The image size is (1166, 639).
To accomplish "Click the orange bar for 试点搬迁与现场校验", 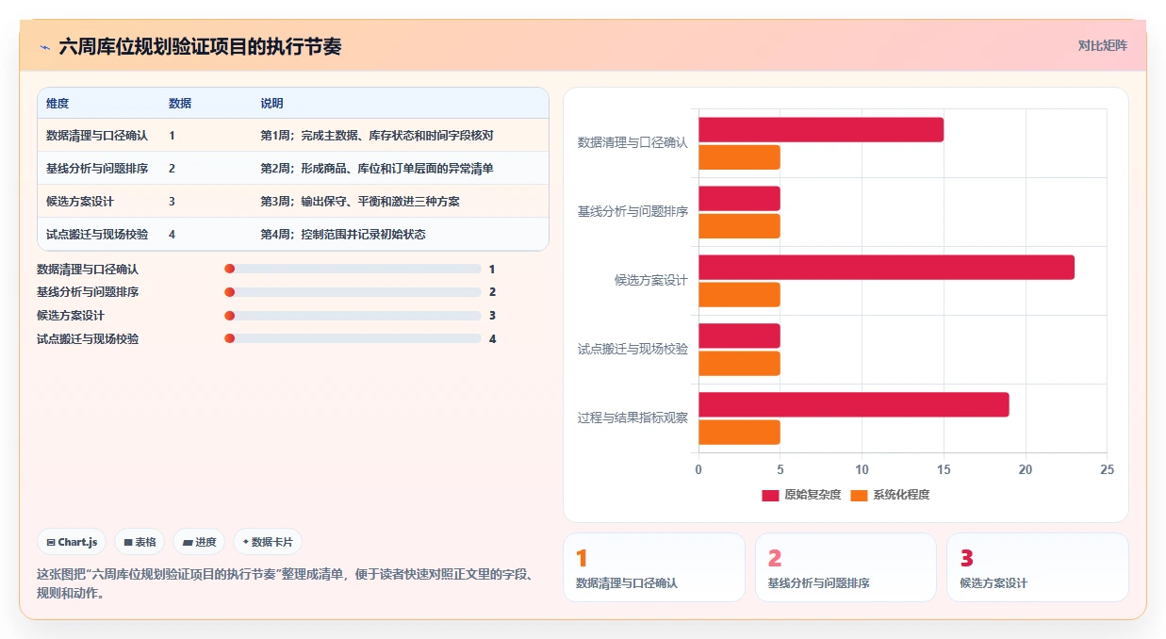I will click(x=739, y=364).
